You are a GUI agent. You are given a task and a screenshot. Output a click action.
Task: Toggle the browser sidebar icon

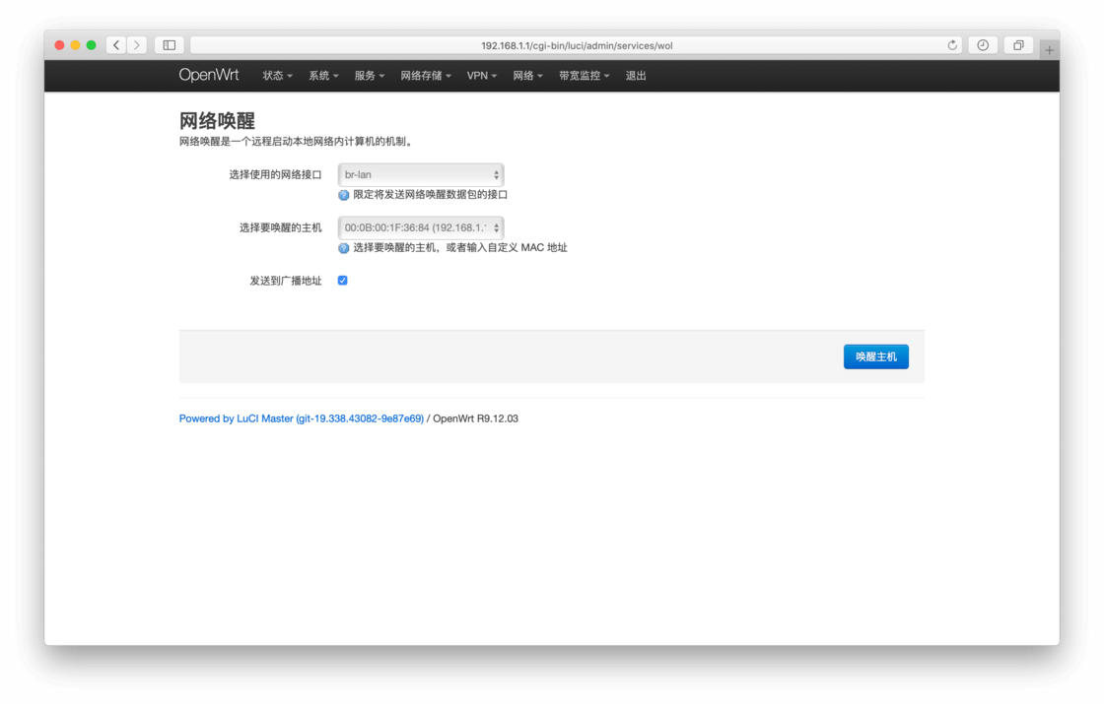point(168,44)
